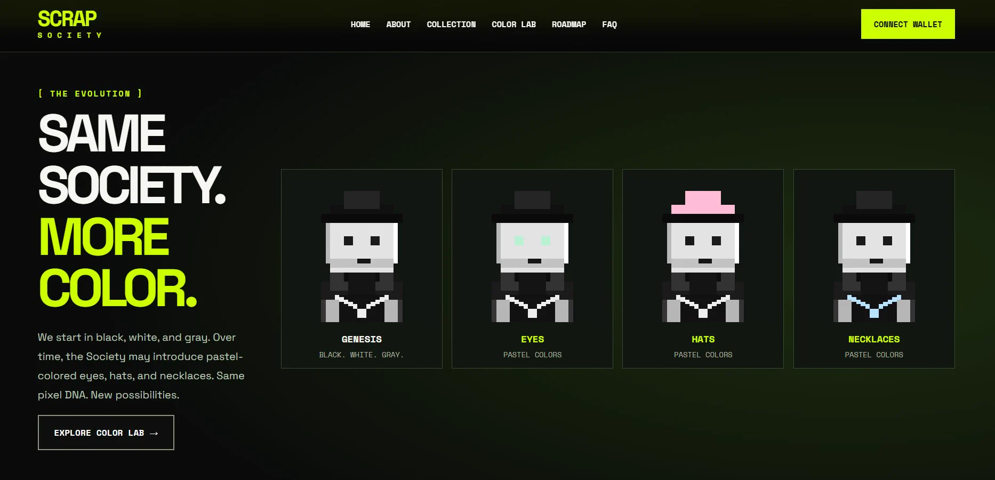Click the 'MORE' headline word
Image resolution: width=995 pixels, height=480 pixels.
104,237
